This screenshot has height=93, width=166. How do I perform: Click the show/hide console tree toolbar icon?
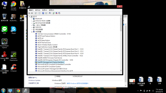click(36, 13)
